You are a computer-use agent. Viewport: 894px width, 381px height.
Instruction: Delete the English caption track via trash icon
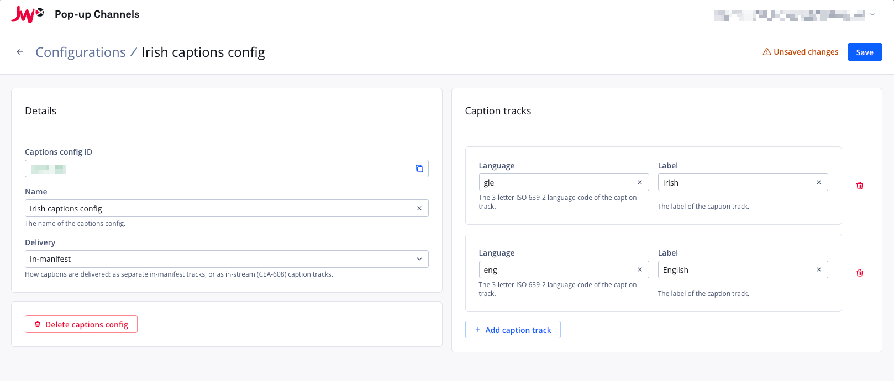pos(860,273)
